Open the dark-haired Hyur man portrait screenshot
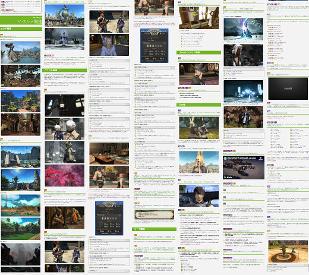The height and width of the screenshot is (275, 309). 199,195
